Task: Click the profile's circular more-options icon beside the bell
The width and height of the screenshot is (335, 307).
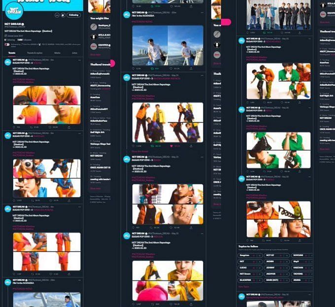Action: pos(57,15)
